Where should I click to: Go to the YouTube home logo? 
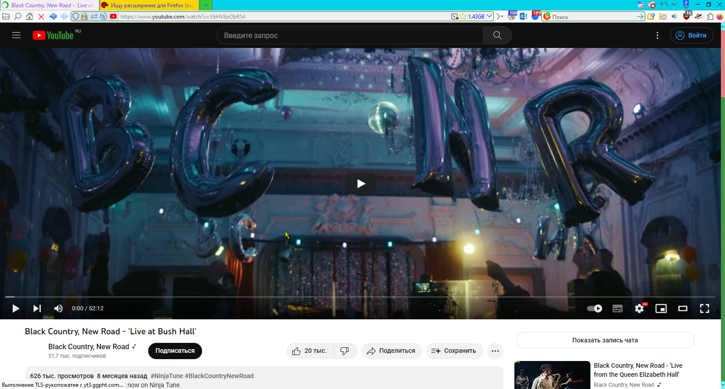53,35
